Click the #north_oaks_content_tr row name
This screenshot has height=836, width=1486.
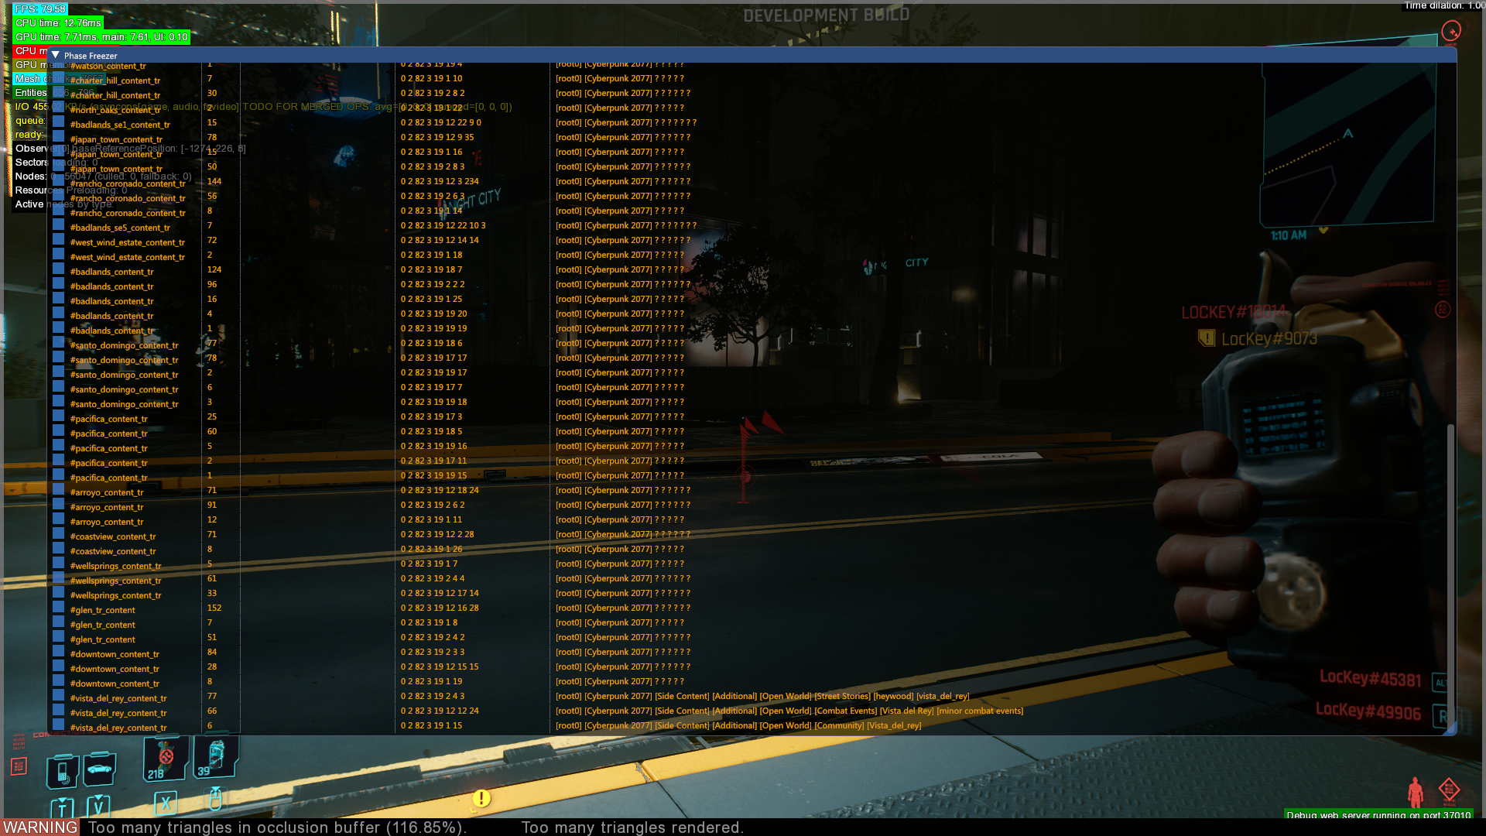pyautogui.click(x=115, y=110)
